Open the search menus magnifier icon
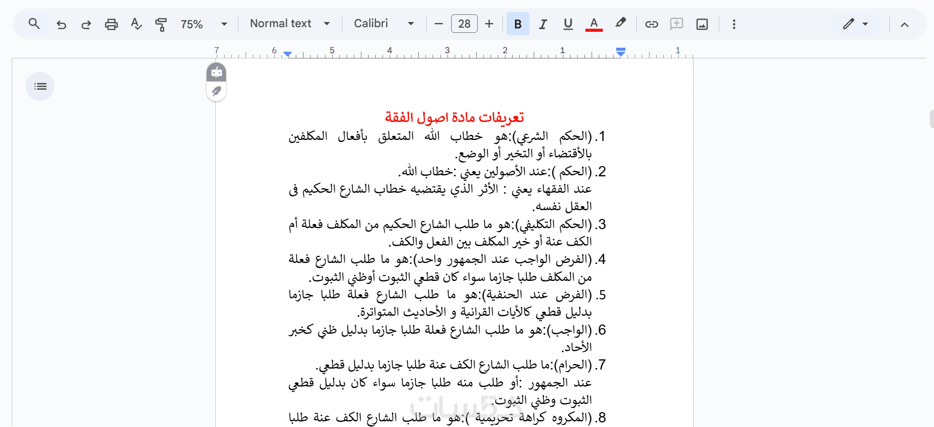 point(34,24)
